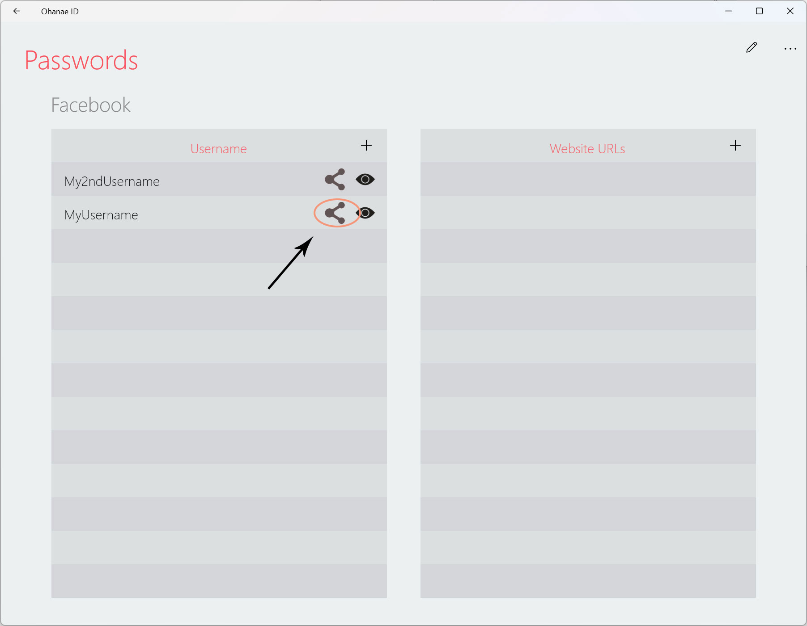807x626 pixels.
Task: Select first empty Website URLs row
Action: click(588, 179)
